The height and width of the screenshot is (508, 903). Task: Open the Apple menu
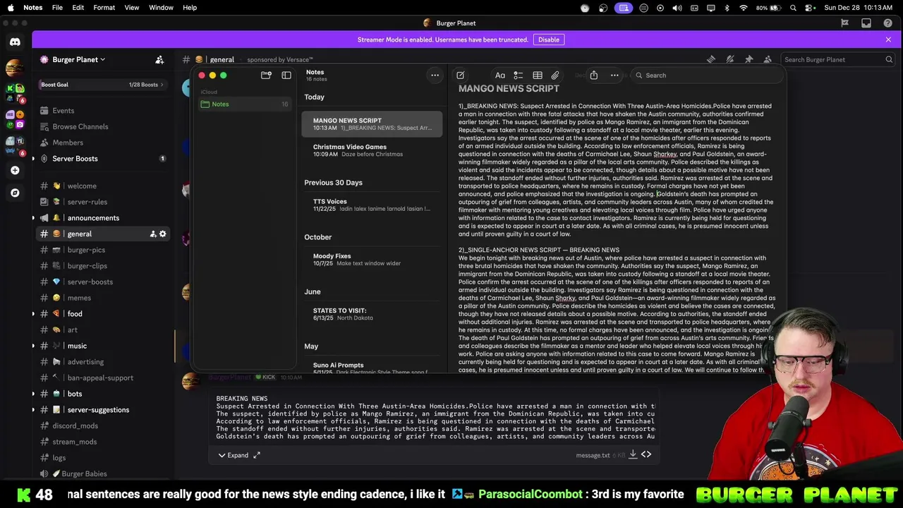11,8
